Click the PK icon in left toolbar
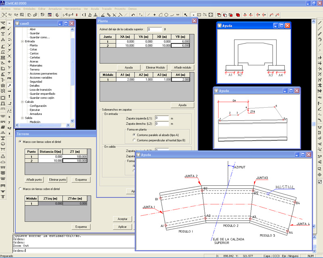 click(x=9, y=78)
